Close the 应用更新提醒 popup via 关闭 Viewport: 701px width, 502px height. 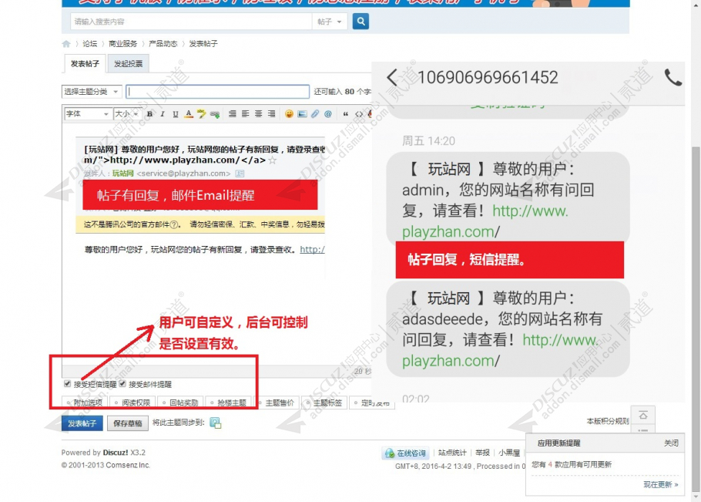[671, 443]
